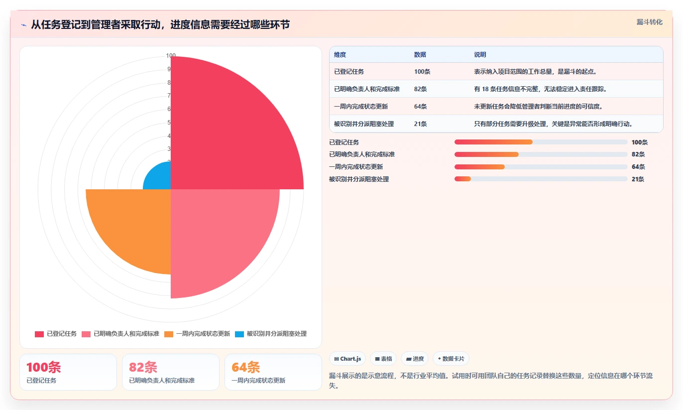Click the 21条 value in the table
Screen dimensions: 683x410
(421, 124)
